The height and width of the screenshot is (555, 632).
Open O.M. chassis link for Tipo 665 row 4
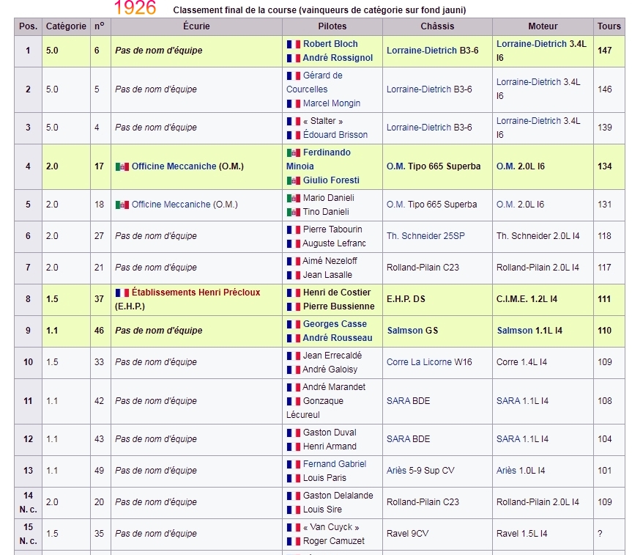[395, 166]
